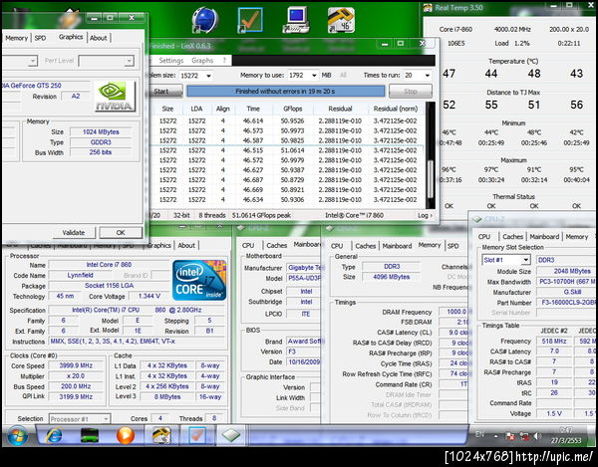Show hidden system tray icons arrow
This screenshot has height=467, width=598.
(495, 436)
